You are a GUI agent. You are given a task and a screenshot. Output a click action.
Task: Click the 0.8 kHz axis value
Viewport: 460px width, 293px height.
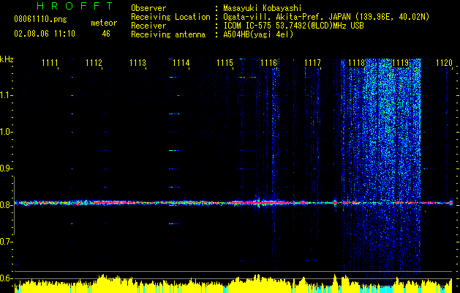click(x=5, y=205)
